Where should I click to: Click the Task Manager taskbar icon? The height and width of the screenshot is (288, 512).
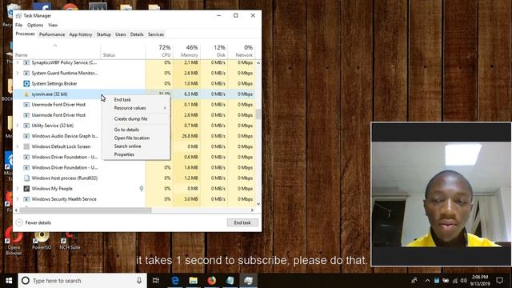[248, 281]
